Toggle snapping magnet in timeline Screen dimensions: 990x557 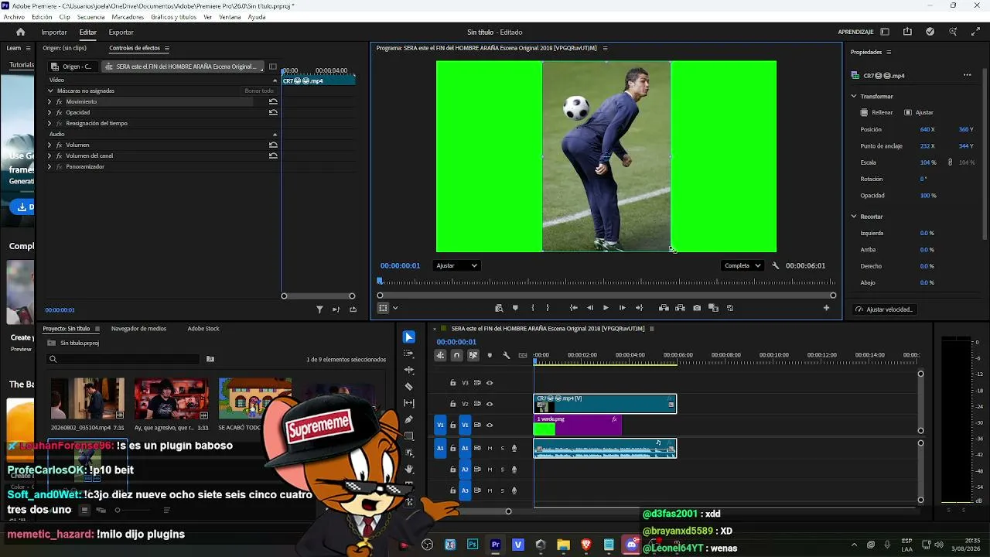(x=456, y=355)
